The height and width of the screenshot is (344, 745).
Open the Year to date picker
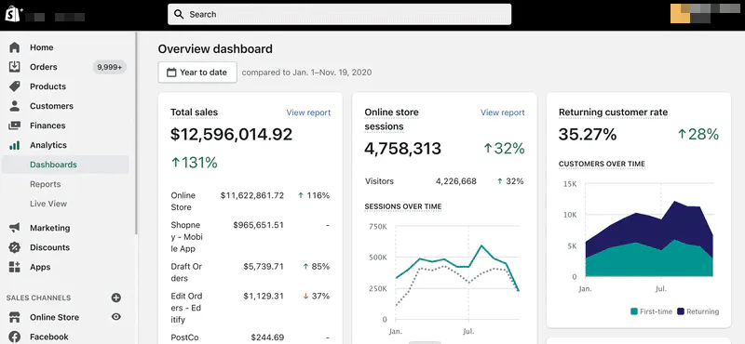pos(197,73)
